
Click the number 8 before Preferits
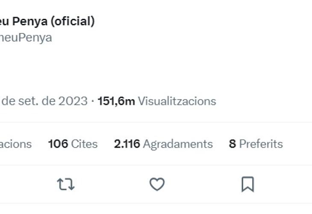[x=232, y=144]
